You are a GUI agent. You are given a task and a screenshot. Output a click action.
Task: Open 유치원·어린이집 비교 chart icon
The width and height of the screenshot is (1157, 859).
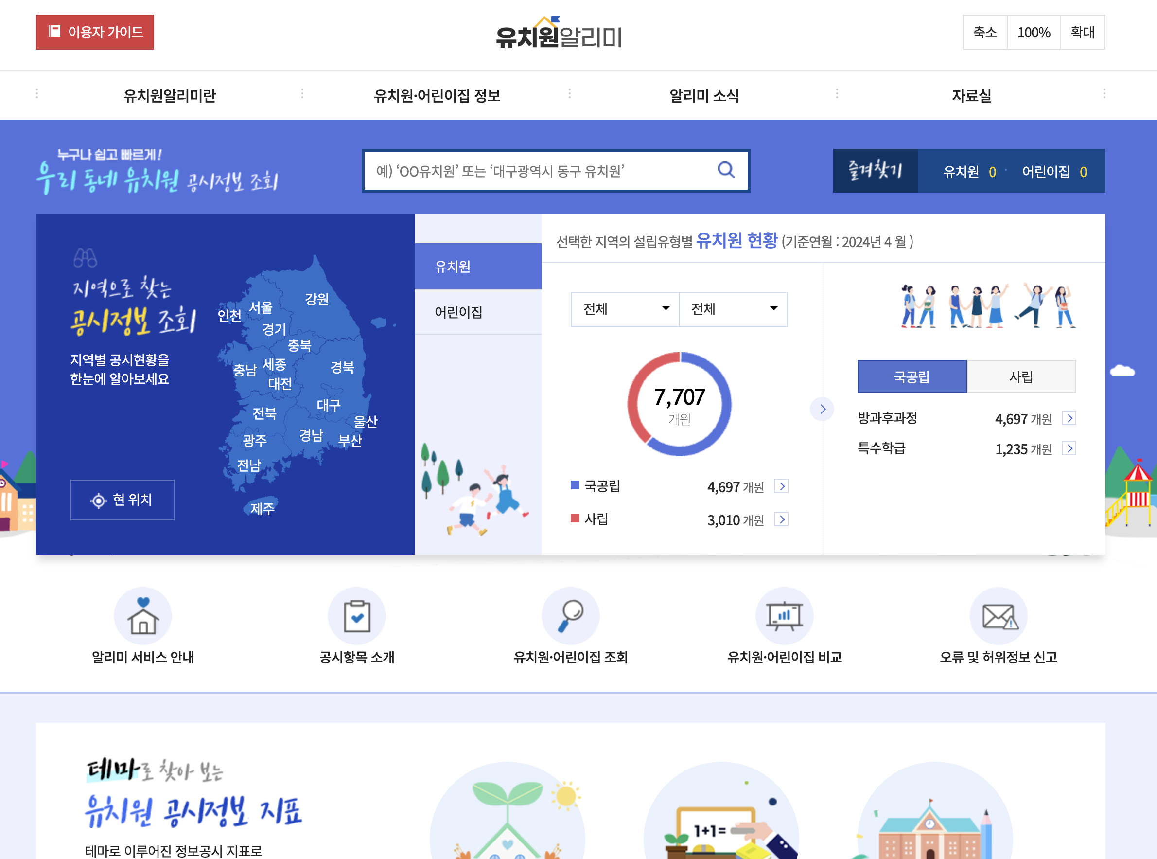pos(784,616)
